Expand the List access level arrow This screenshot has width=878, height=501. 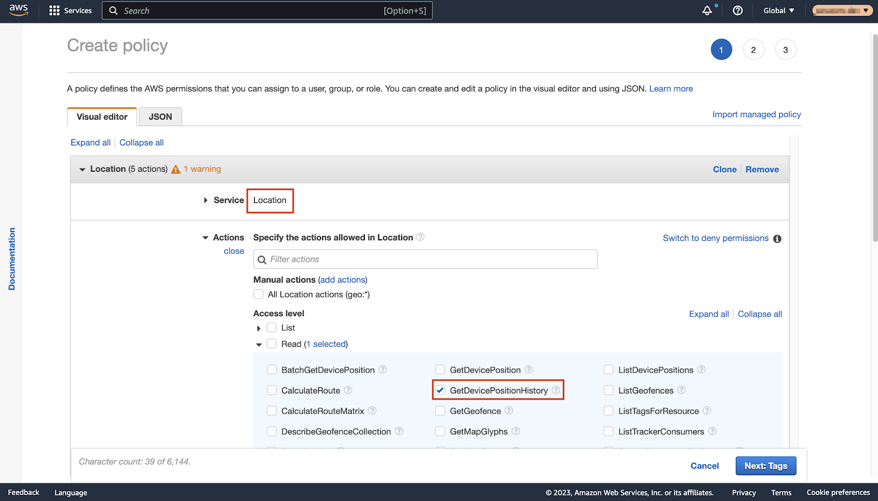pos(258,328)
